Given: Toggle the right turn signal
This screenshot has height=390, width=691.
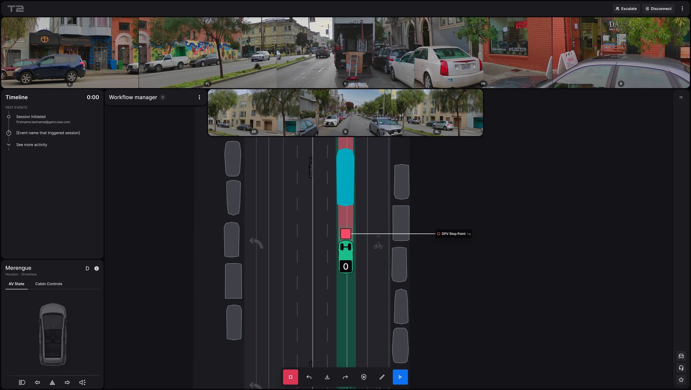Looking at the screenshot, I should (x=67, y=383).
